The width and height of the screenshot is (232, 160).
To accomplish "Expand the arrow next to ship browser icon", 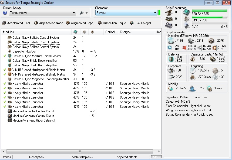I will 86,13.
